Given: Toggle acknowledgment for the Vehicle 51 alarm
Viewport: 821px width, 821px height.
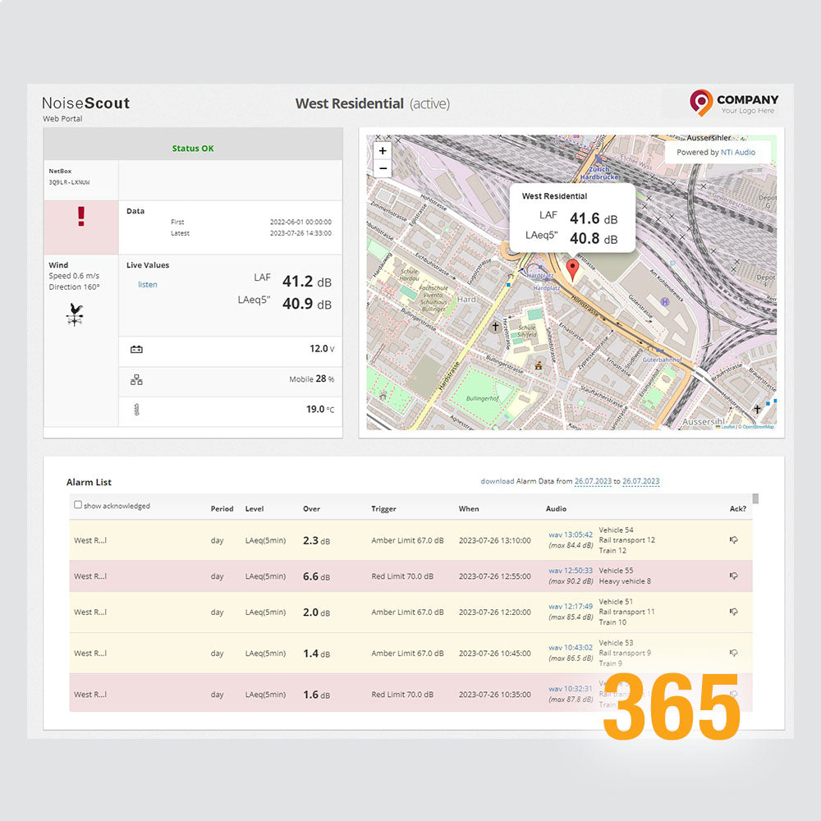Looking at the screenshot, I should point(735,612).
